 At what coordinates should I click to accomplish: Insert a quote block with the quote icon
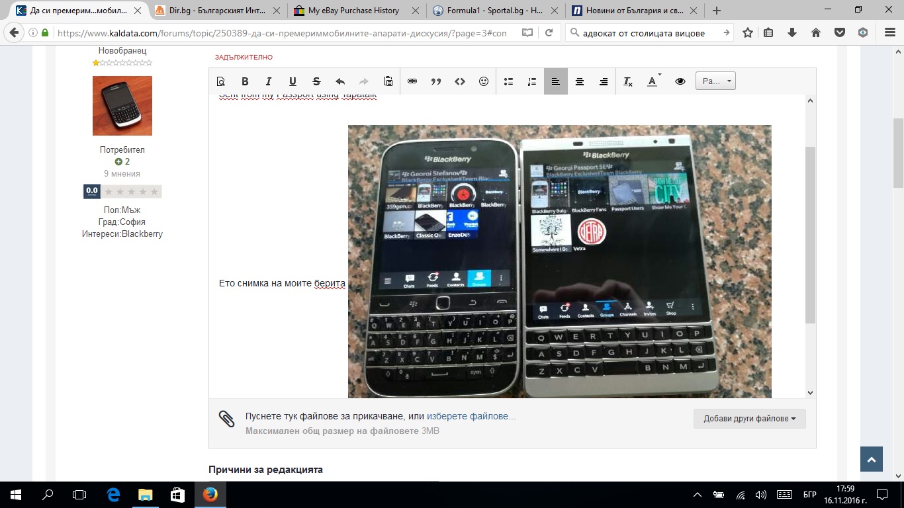[436, 81]
